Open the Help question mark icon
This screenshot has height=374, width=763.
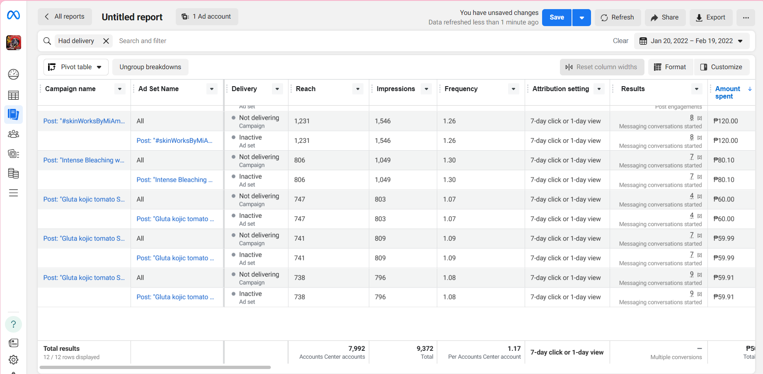pyautogui.click(x=13, y=324)
